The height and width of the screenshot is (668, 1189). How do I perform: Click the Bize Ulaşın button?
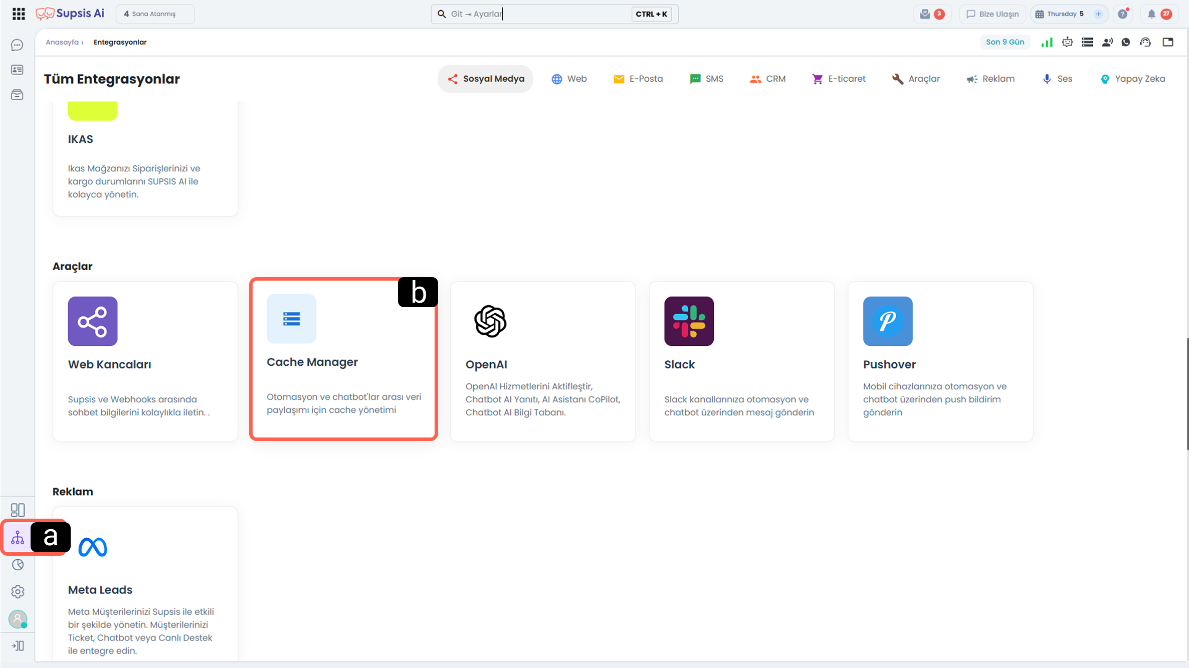coord(992,14)
